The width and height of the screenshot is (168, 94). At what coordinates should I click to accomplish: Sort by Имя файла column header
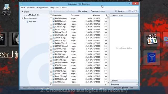[x=57, y=15]
